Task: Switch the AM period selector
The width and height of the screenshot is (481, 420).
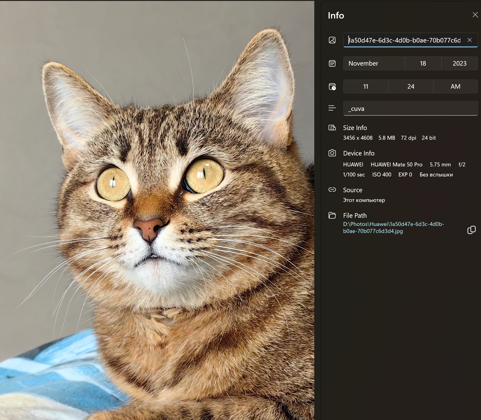Action: 455,87
